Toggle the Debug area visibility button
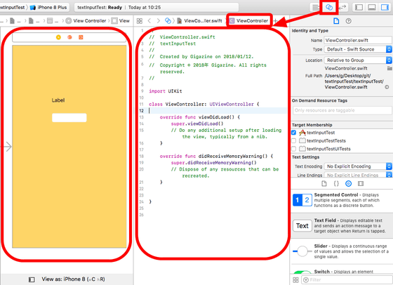393x285 pixels. point(372,7)
